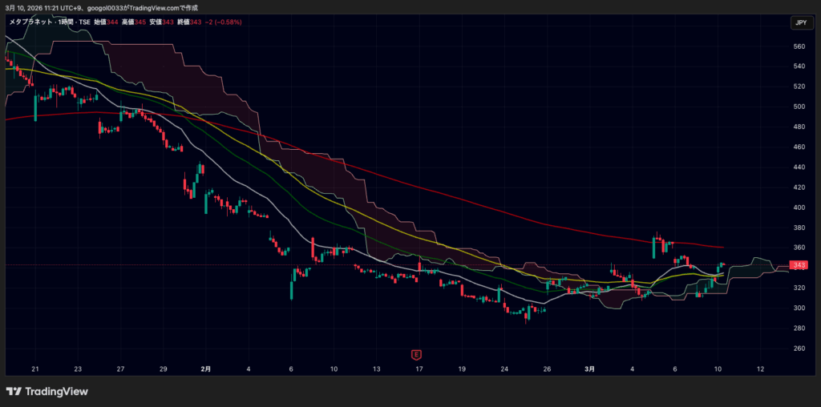
Task: Click the 21 date on time axis
Action: point(35,369)
